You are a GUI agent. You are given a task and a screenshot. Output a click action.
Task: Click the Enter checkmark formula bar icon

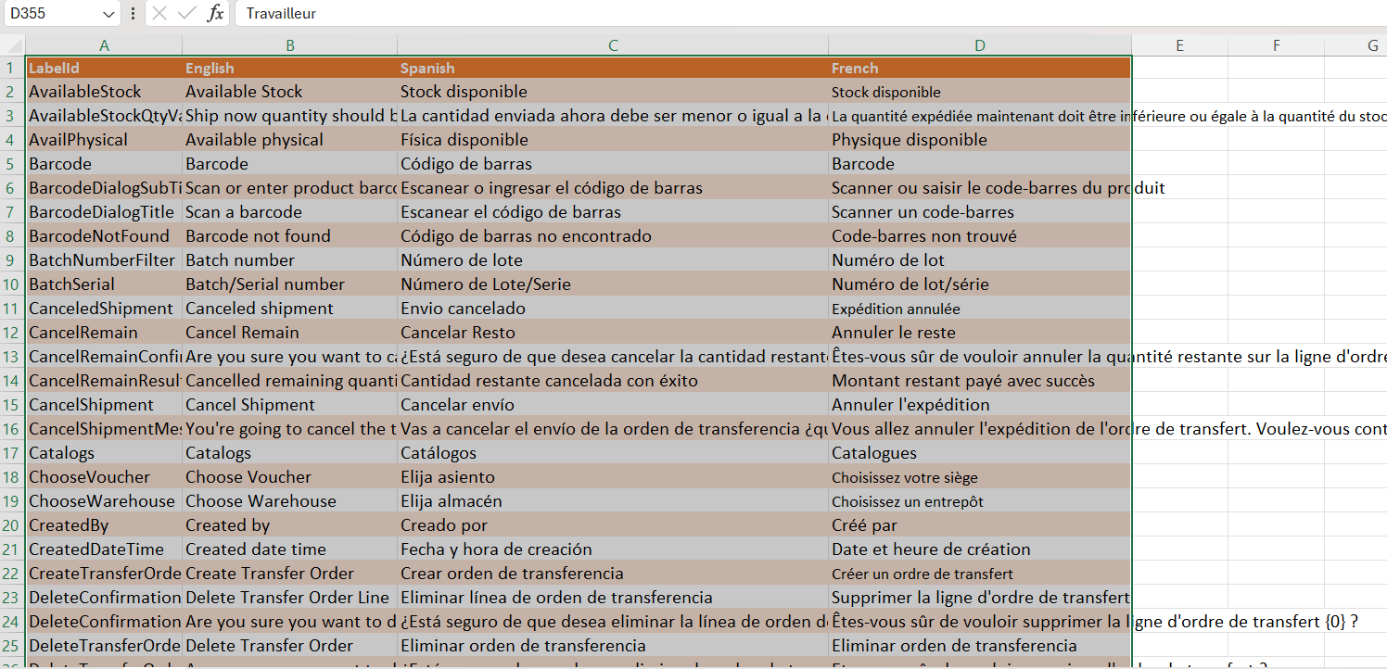point(186,14)
